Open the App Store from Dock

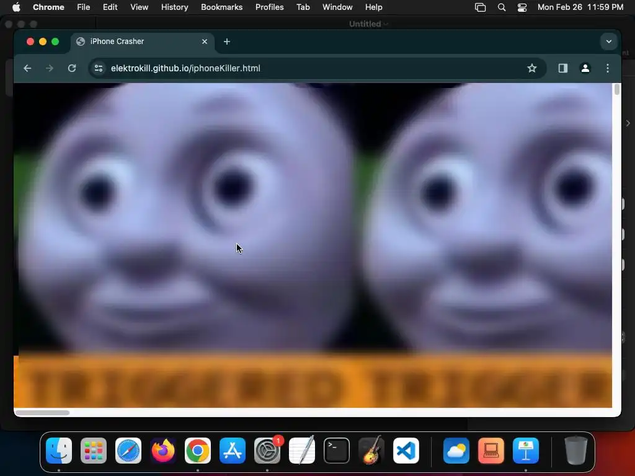coord(233,451)
